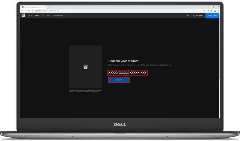Click the padlock site info icon
This screenshot has width=240, height=141.
33,11
